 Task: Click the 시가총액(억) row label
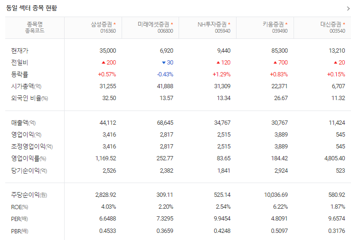tap(27, 86)
